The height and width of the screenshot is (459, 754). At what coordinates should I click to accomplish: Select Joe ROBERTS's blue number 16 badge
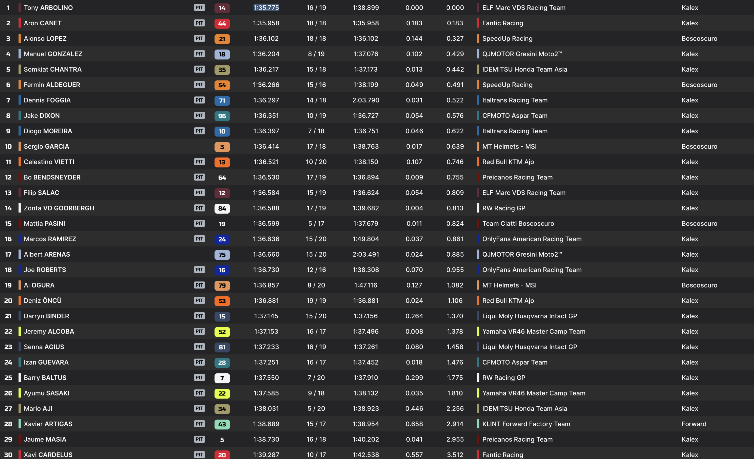tap(222, 270)
